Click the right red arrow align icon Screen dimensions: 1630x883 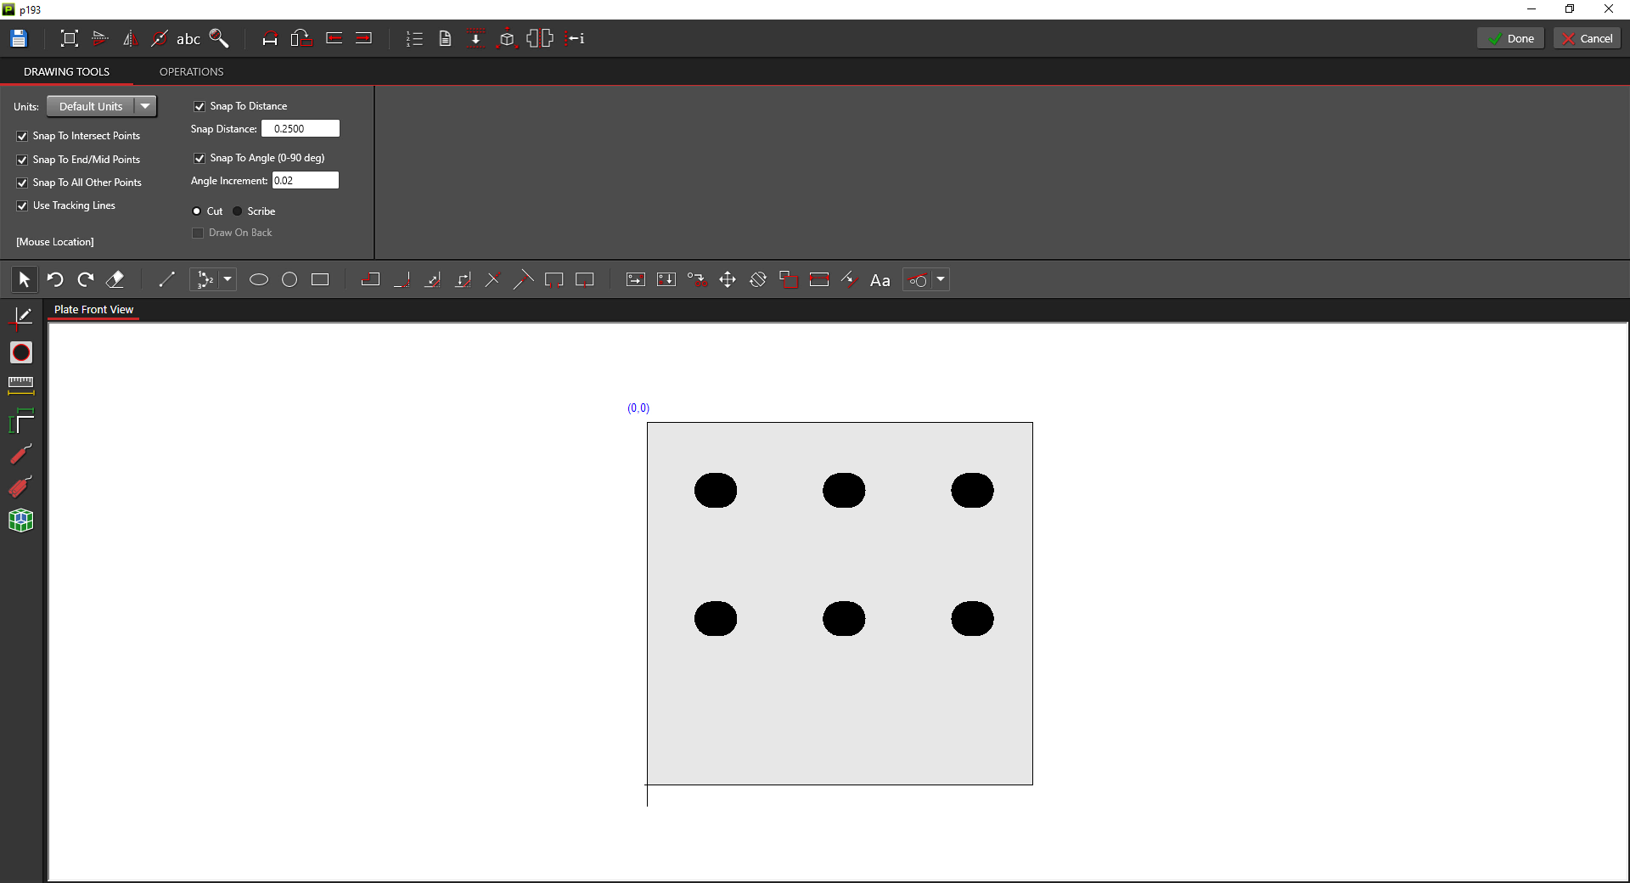point(363,38)
